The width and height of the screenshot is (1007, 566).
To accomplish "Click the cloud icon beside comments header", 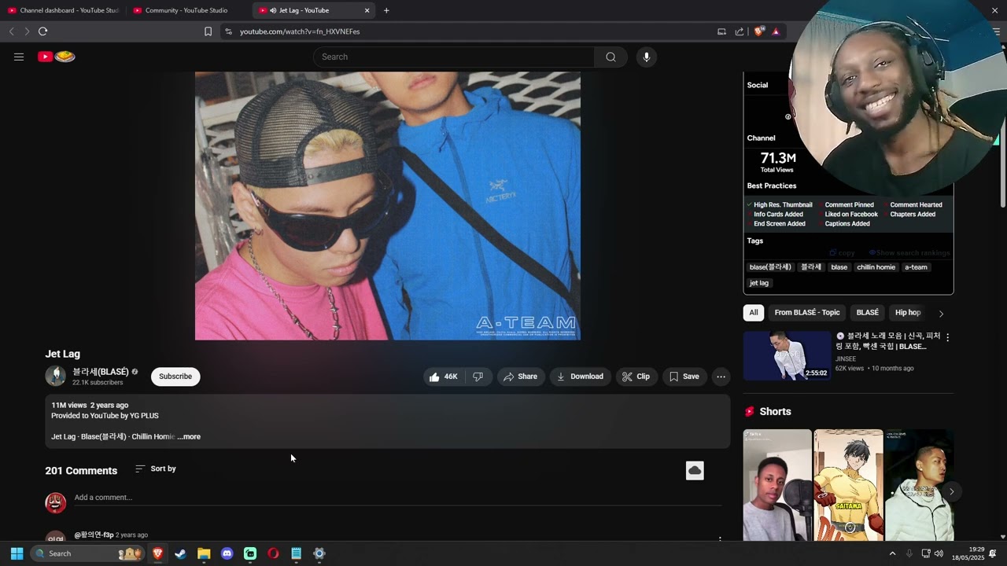I will pos(695,470).
